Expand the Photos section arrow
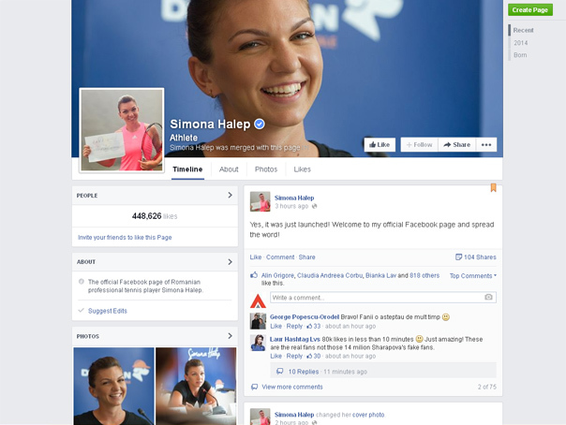The width and height of the screenshot is (566, 425). pyautogui.click(x=230, y=336)
